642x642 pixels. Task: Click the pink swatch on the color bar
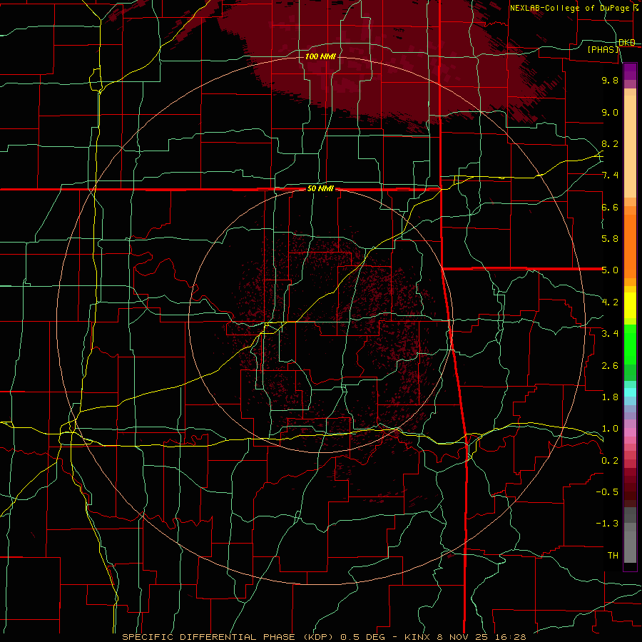coord(630,432)
